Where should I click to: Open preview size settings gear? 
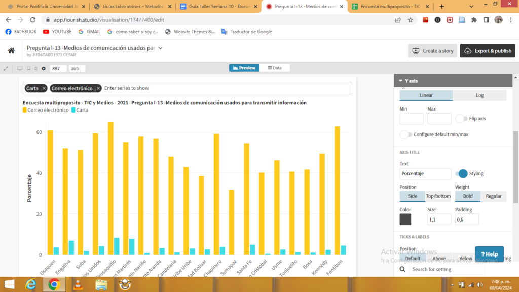tap(44, 68)
